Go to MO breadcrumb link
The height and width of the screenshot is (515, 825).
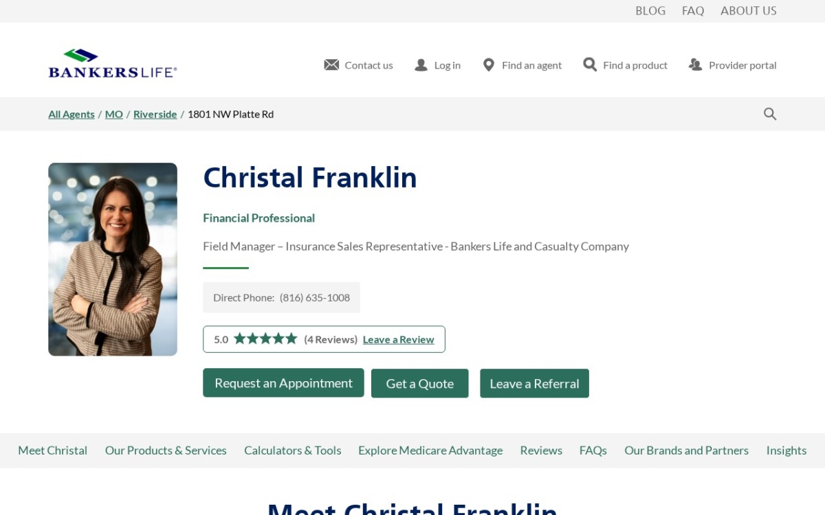[x=114, y=114]
